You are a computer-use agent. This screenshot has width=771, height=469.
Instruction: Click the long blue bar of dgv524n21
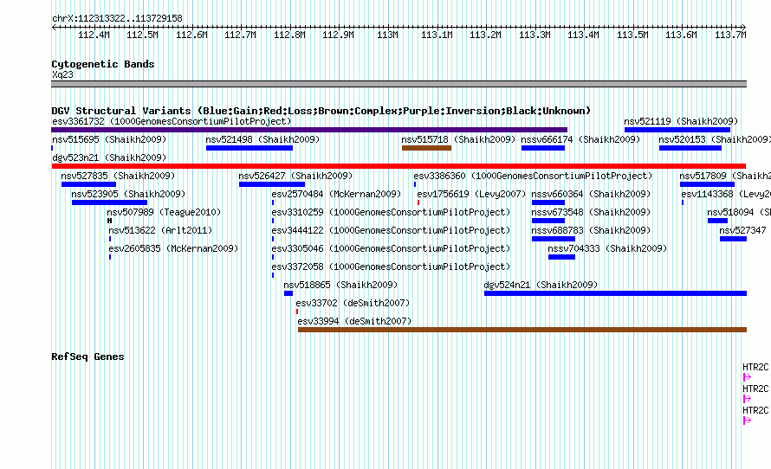pyautogui.click(x=615, y=293)
